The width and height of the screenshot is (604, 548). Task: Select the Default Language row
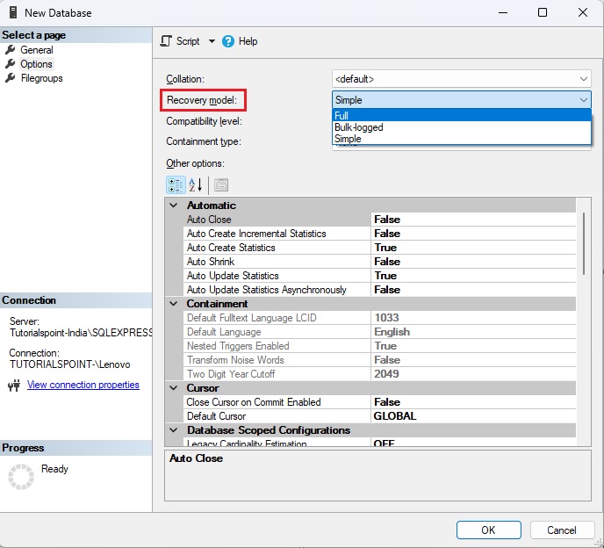coord(379,332)
